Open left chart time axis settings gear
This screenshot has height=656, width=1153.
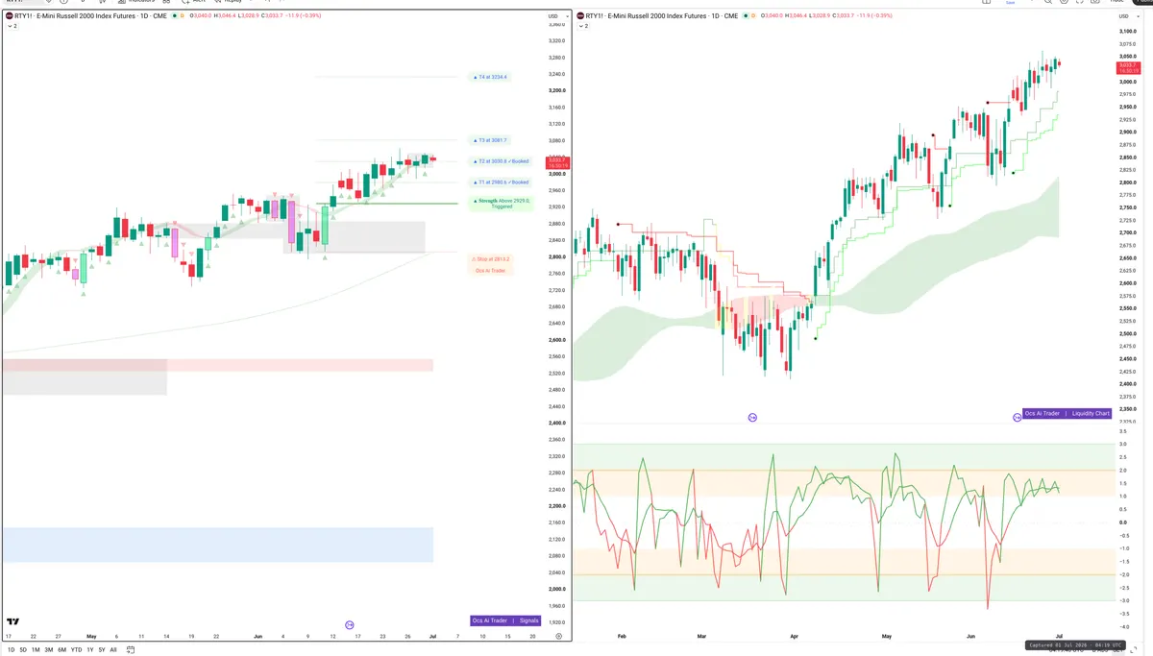558,636
